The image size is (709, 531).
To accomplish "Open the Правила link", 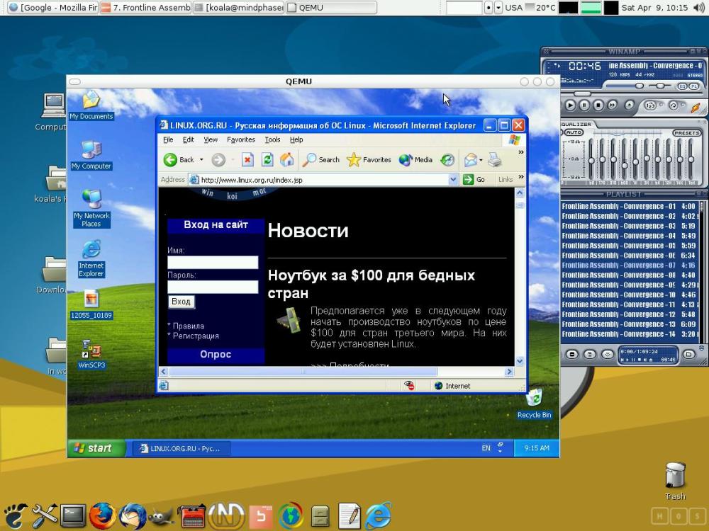I will pos(188,326).
